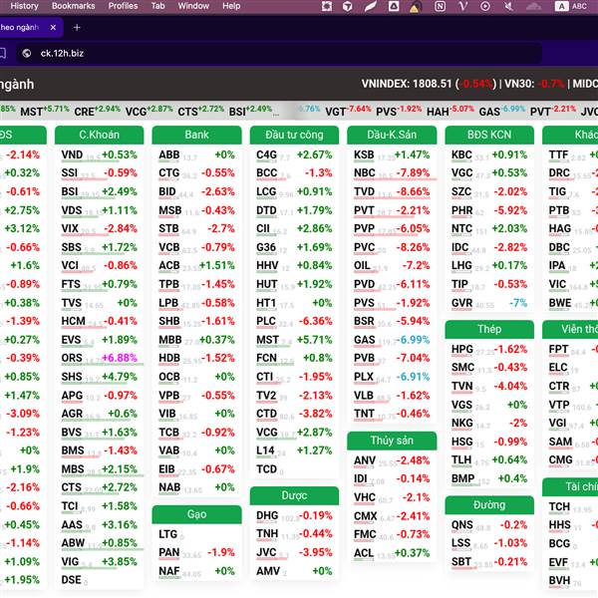Click the Dầu-K.Sản sector header
The width and height of the screenshot is (598, 598).
[x=392, y=135]
